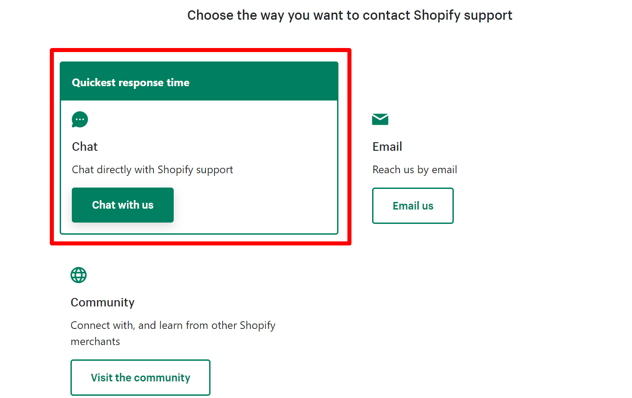Click the "Reach us by email" description
Viewport: 632px width, 398px height.
414,170
